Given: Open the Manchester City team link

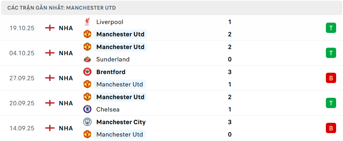Looking at the screenshot, I should (121, 122).
